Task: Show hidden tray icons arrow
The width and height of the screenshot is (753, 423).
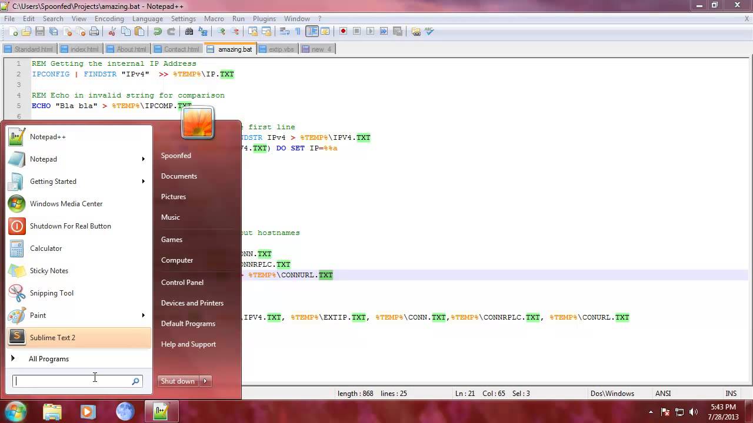Action: pyautogui.click(x=651, y=412)
